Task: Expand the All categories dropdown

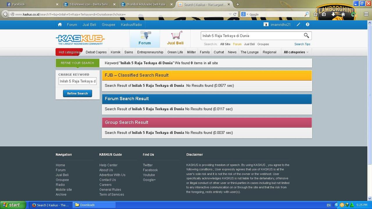Action: (x=296, y=52)
